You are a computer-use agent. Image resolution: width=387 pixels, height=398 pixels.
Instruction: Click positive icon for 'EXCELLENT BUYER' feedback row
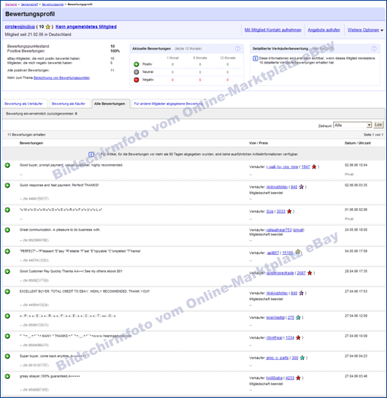point(7,291)
